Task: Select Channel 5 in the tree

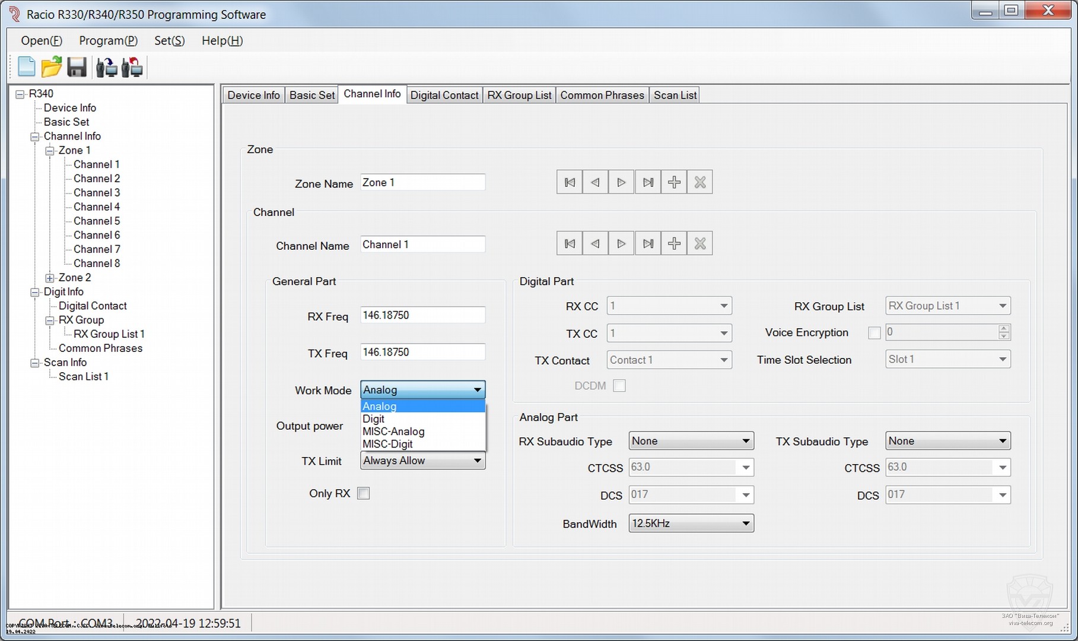Action: pyautogui.click(x=97, y=221)
